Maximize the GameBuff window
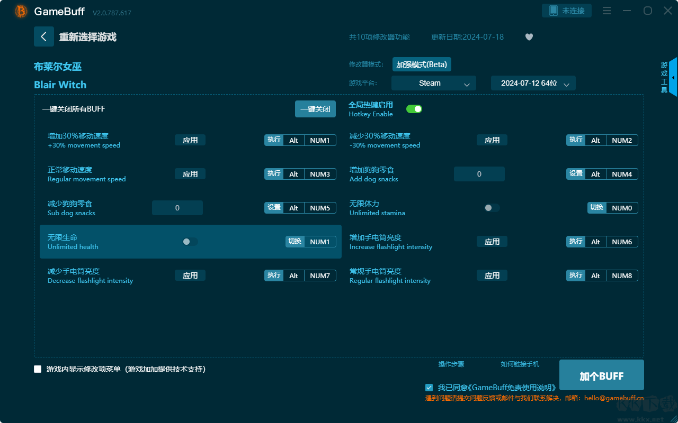 648,11
